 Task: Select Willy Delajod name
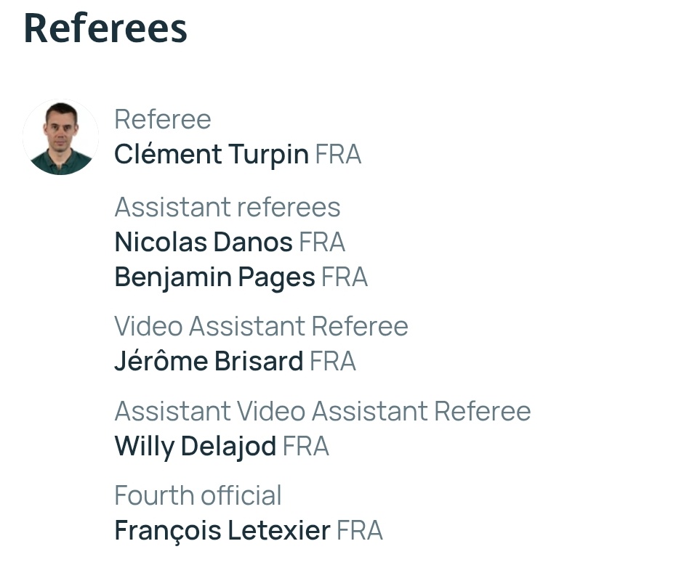click(x=195, y=446)
